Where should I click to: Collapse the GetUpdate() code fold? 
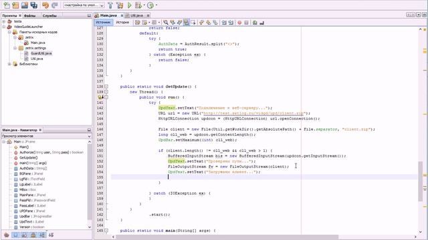106,87
